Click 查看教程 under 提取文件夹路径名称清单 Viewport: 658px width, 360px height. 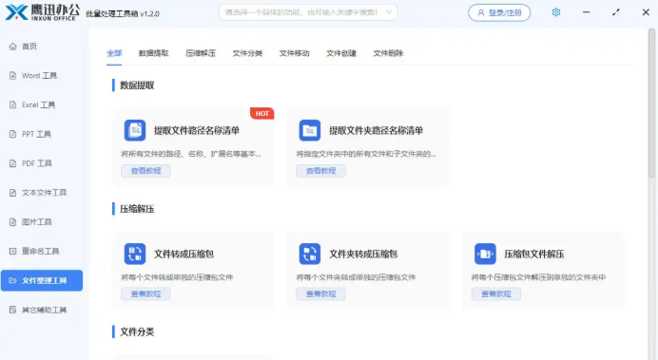pyautogui.click(x=321, y=171)
